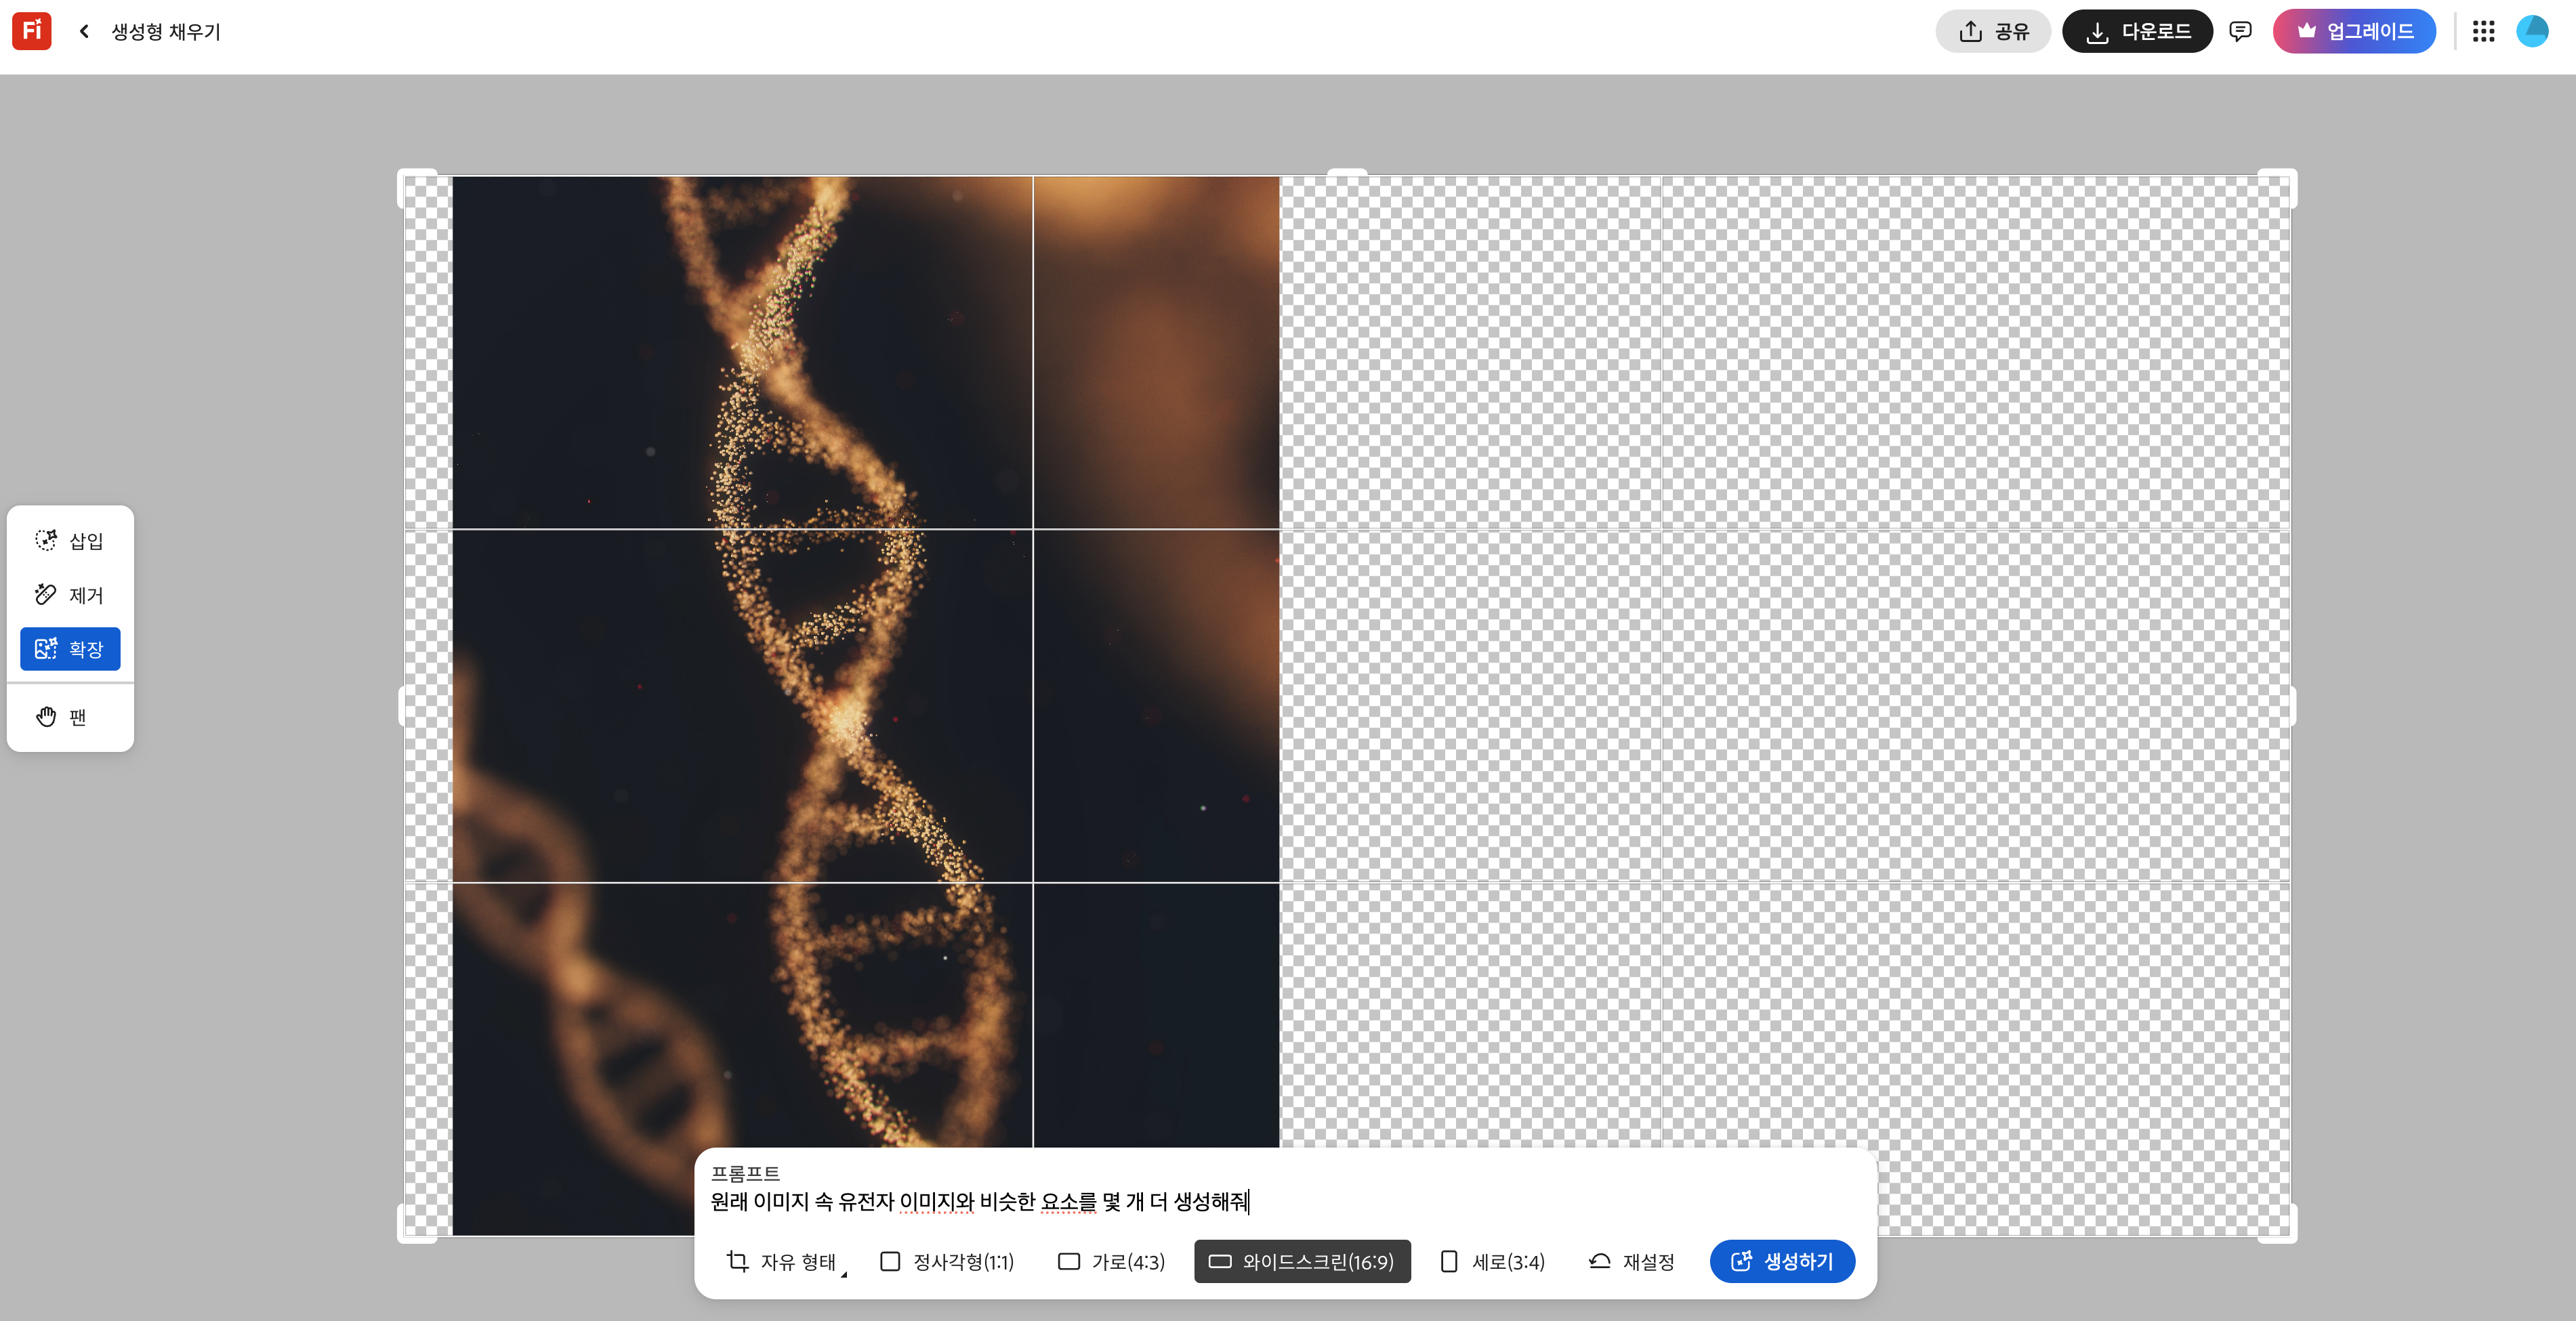The width and height of the screenshot is (2576, 1321).
Task: Choose the 세로(3:4) aspect ratio
Action: [1492, 1262]
